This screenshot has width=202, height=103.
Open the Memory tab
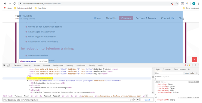(x=70, y=65)
